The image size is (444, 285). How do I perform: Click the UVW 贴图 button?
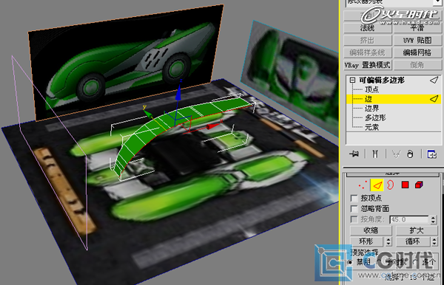click(417, 40)
